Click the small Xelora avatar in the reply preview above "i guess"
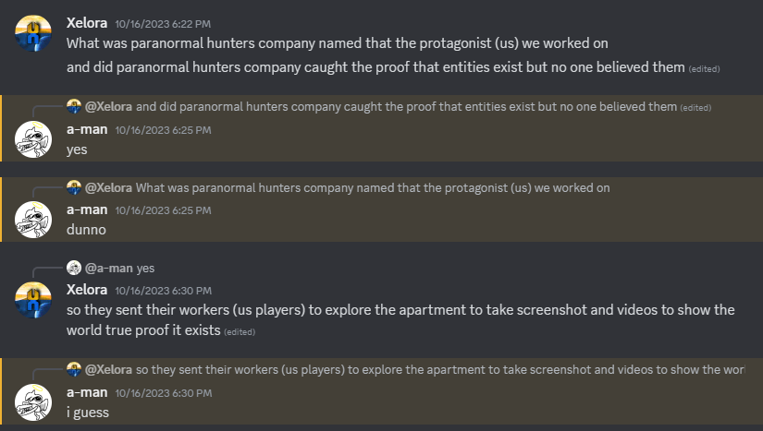 pyautogui.click(x=74, y=369)
